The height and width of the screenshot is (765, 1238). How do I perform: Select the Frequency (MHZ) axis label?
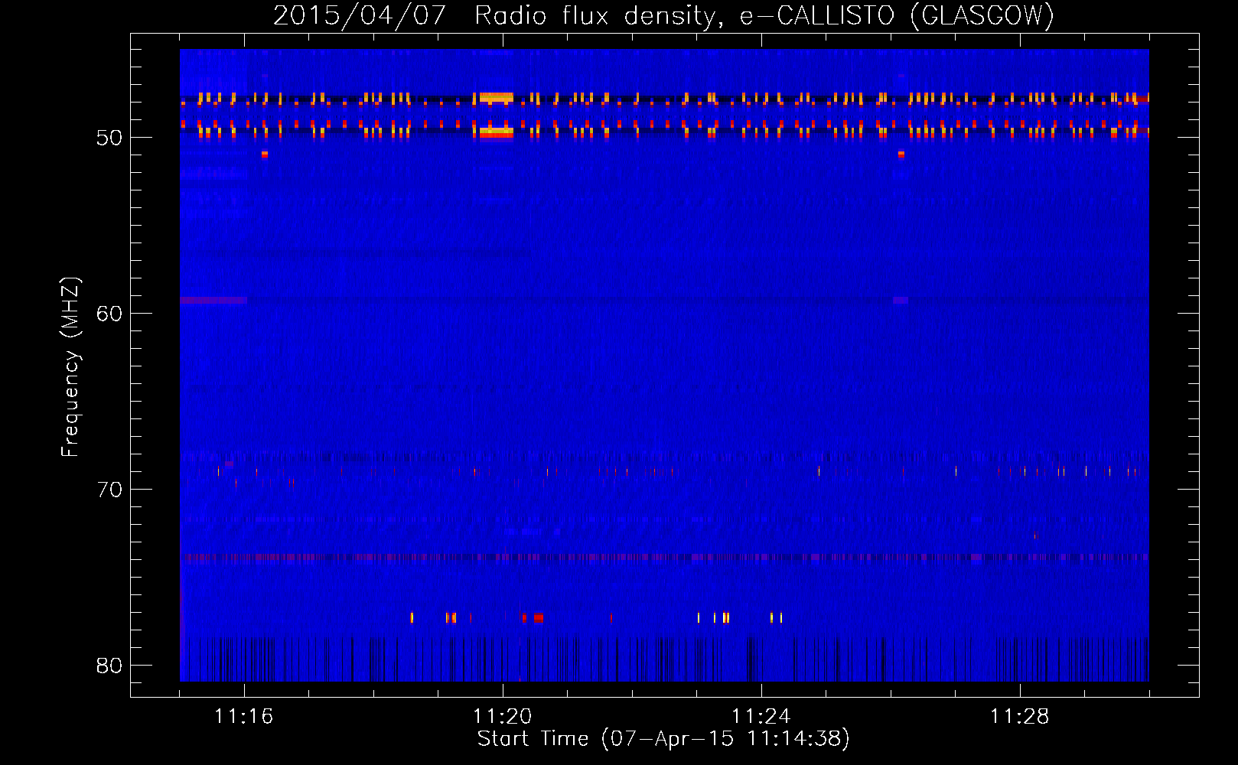coord(70,366)
